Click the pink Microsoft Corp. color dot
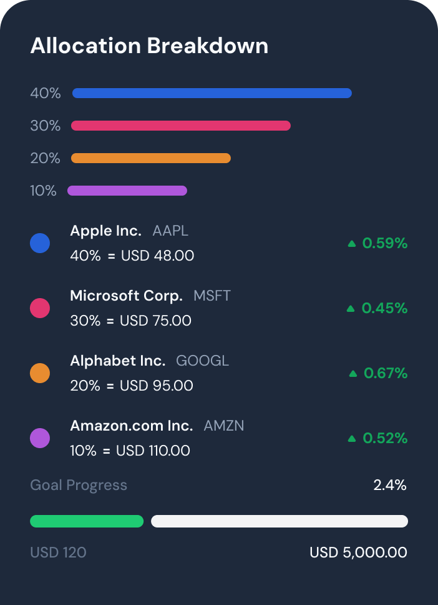 tap(40, 308)
